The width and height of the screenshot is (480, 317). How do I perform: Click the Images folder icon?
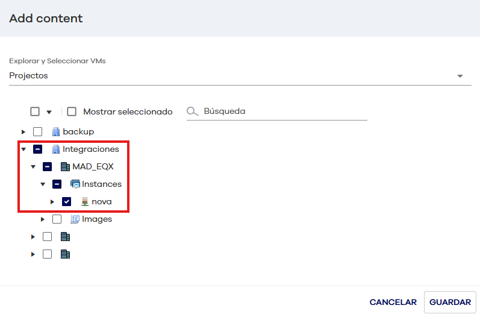pyautogui.click(x=75, y=219)
